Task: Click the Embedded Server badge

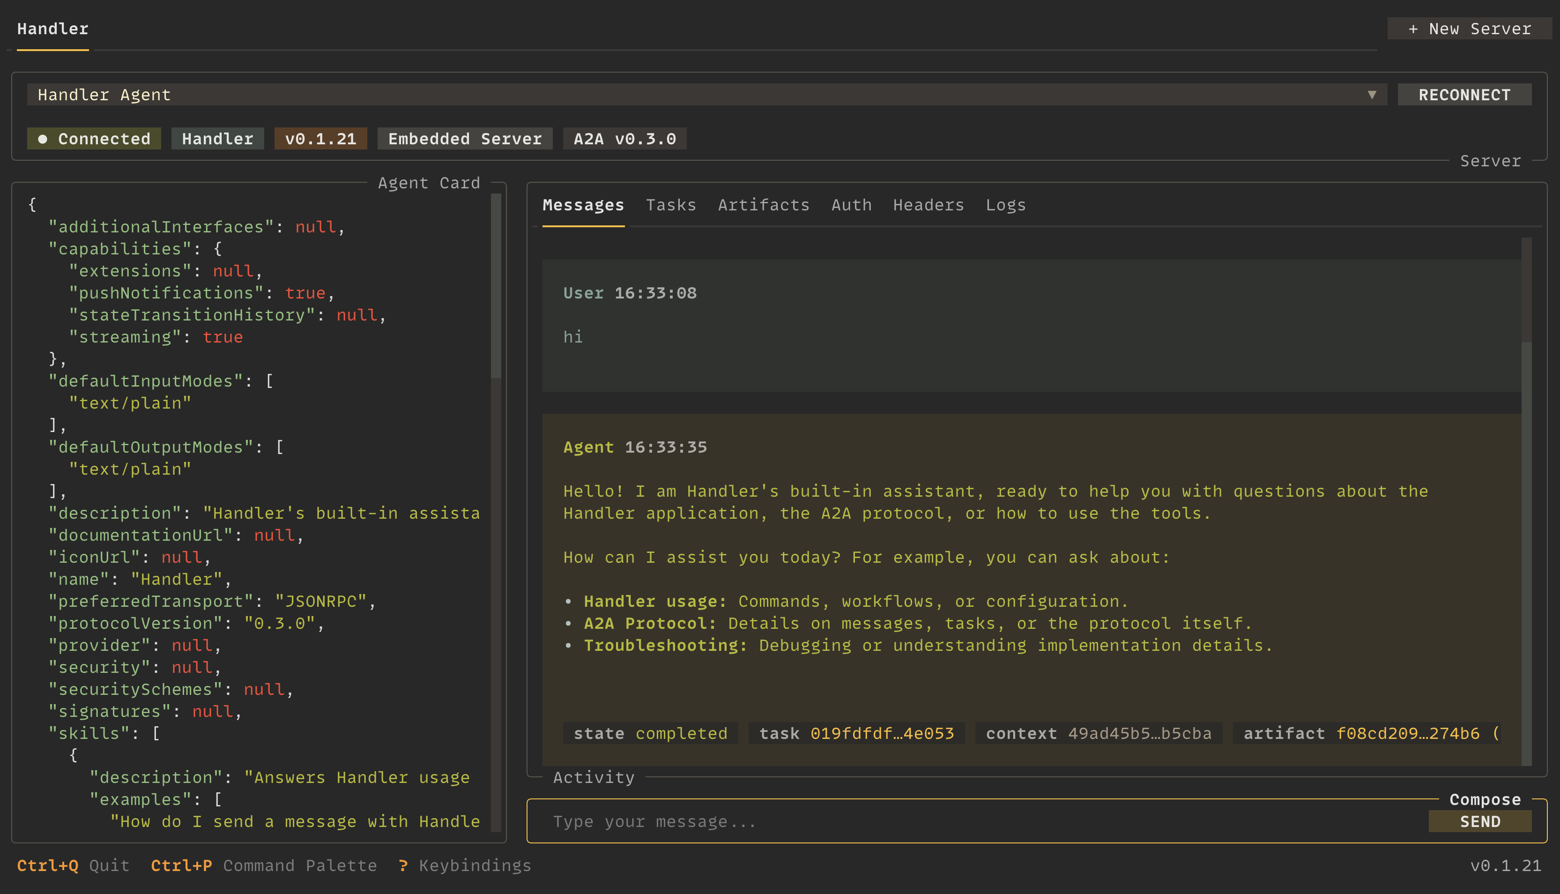Action: [465, 139]
